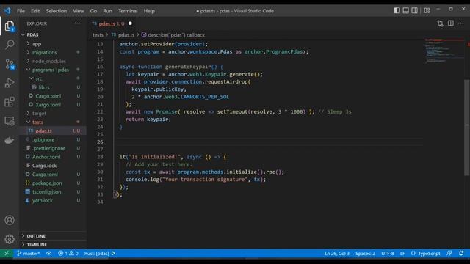This screenshot has height=264, width=470.
Task: Open the Search view
Action: [10, 45]
